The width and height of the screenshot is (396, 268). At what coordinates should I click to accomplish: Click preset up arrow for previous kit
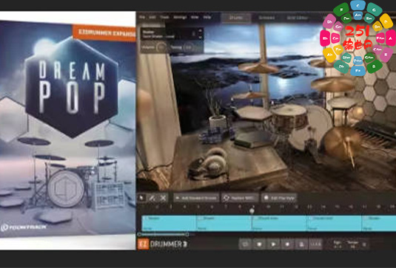[x=201, y=30]
